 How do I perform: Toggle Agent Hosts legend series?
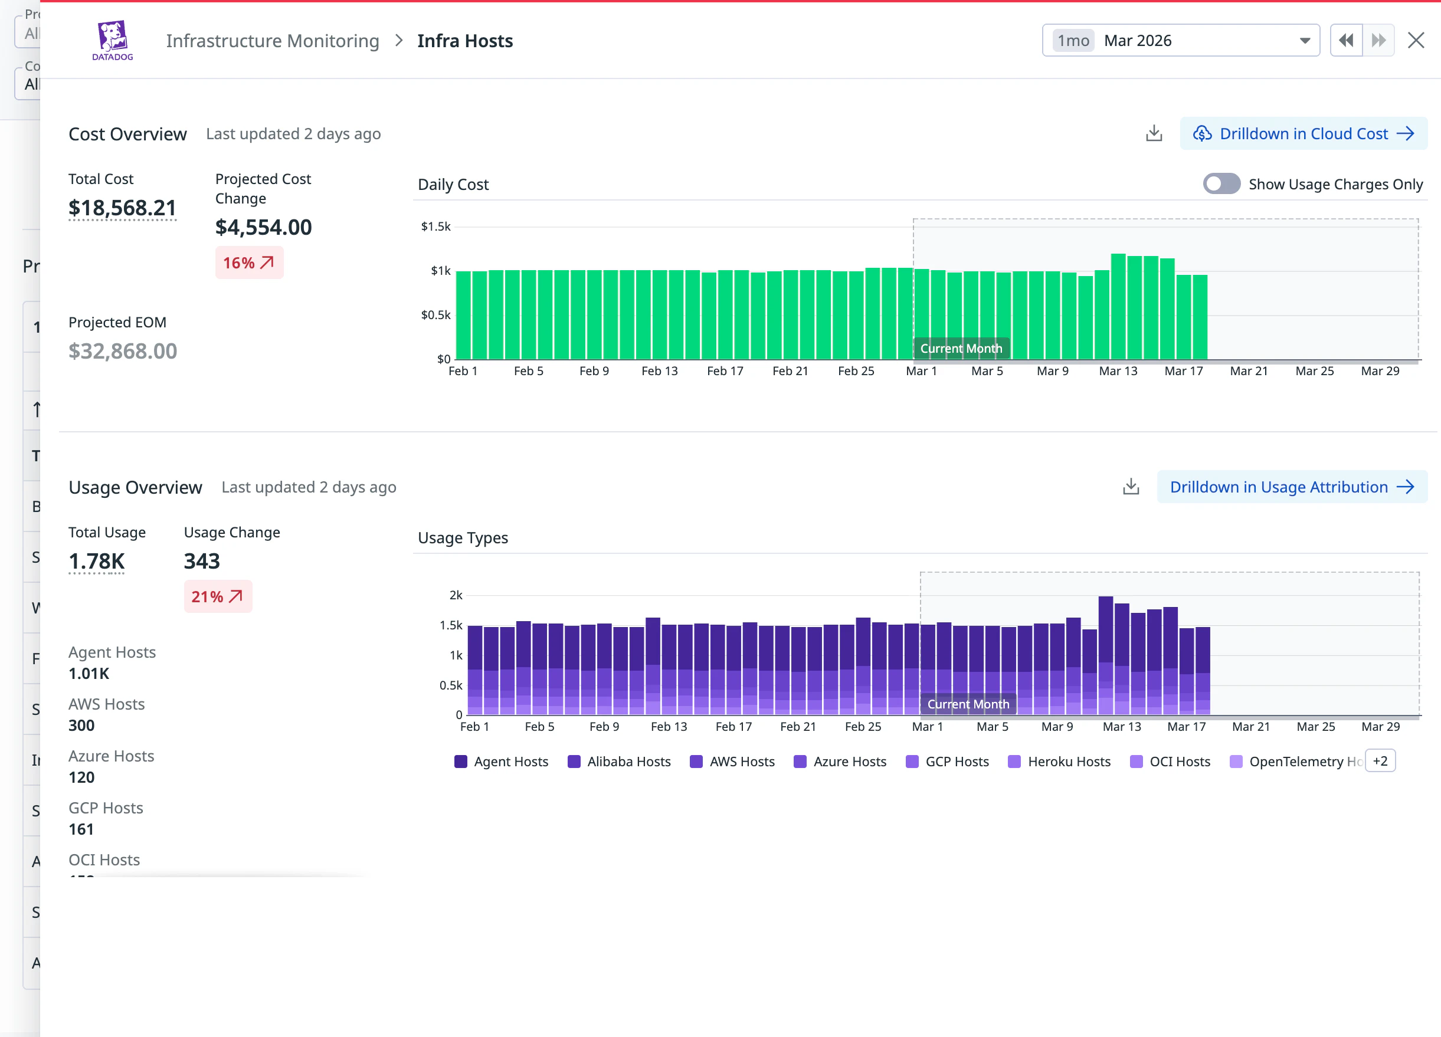502,762
